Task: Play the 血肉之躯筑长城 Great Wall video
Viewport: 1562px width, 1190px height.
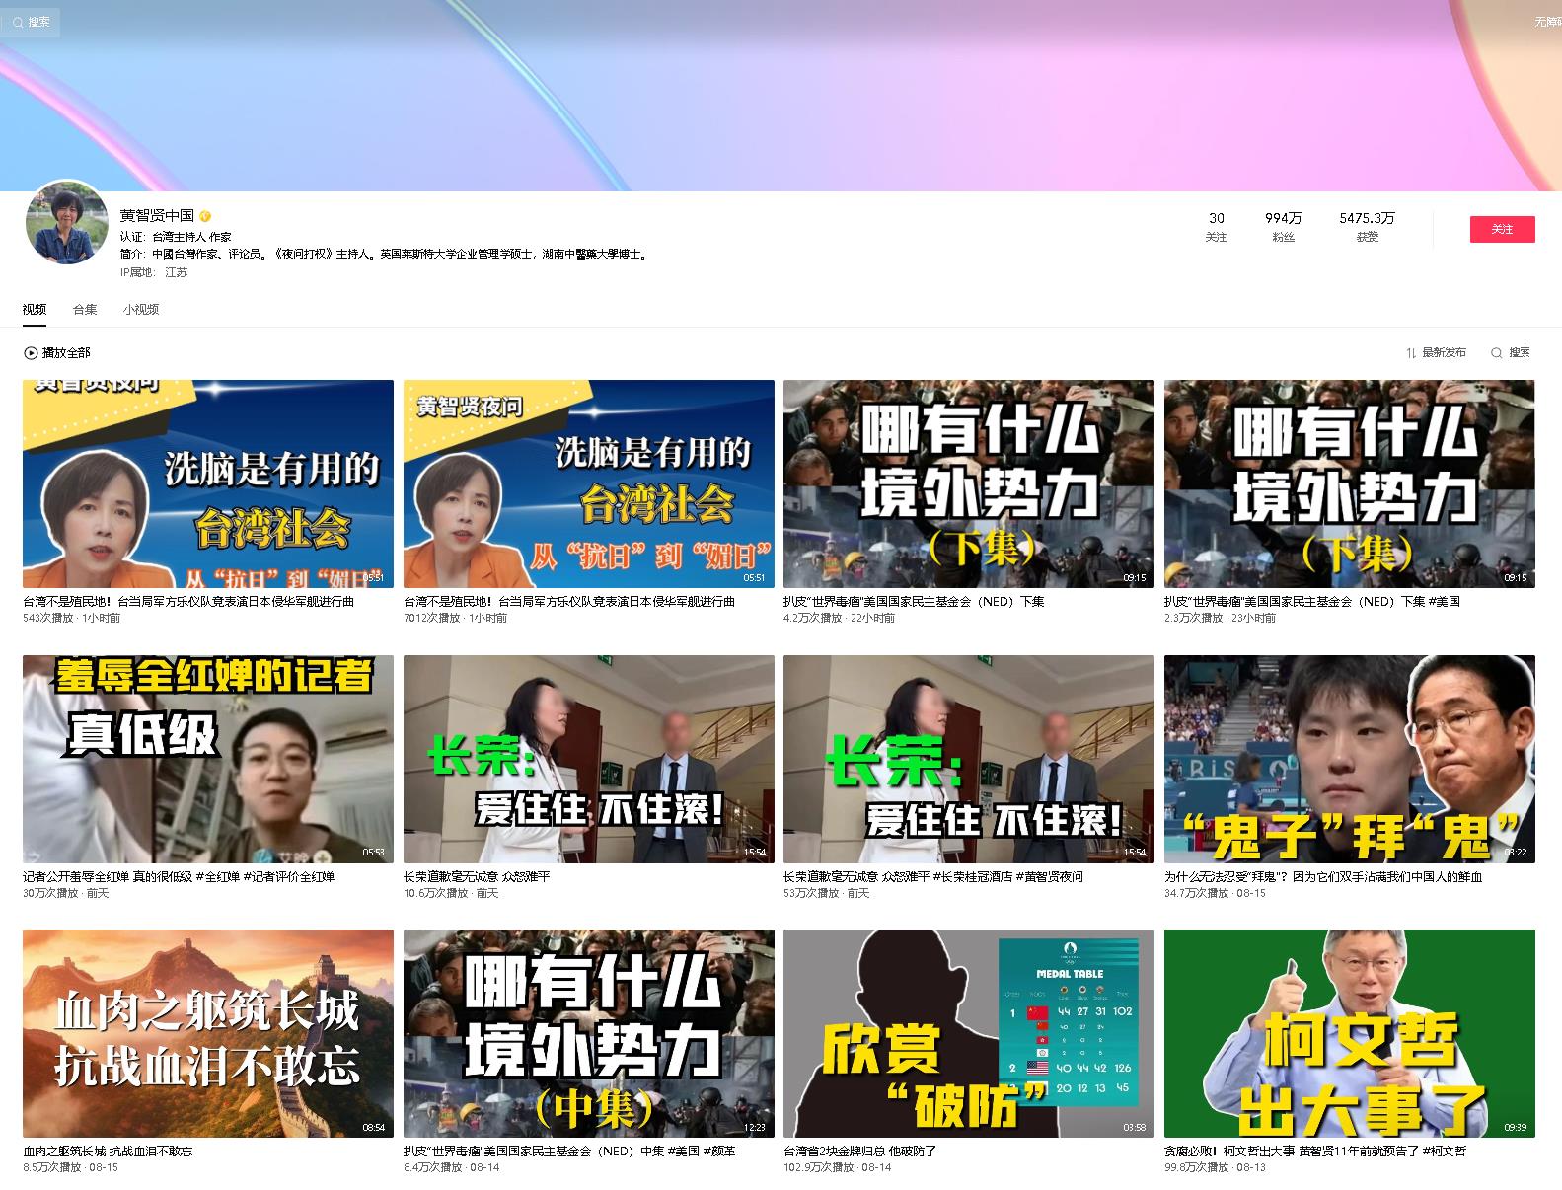Action: [207, 1033]
